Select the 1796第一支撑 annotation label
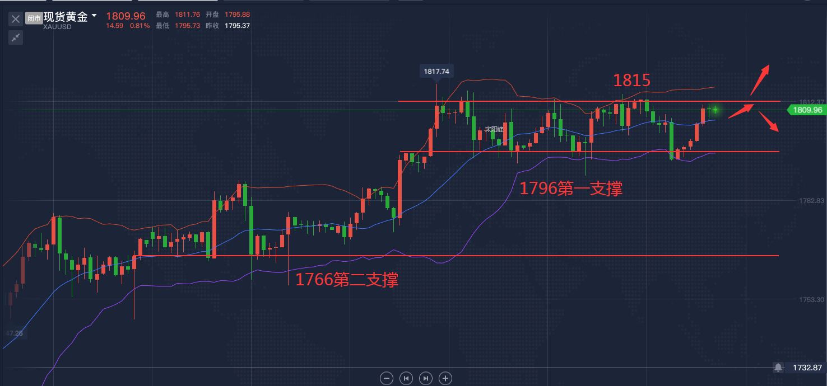This screenshot has width=827, height=386. click(570, 189)
